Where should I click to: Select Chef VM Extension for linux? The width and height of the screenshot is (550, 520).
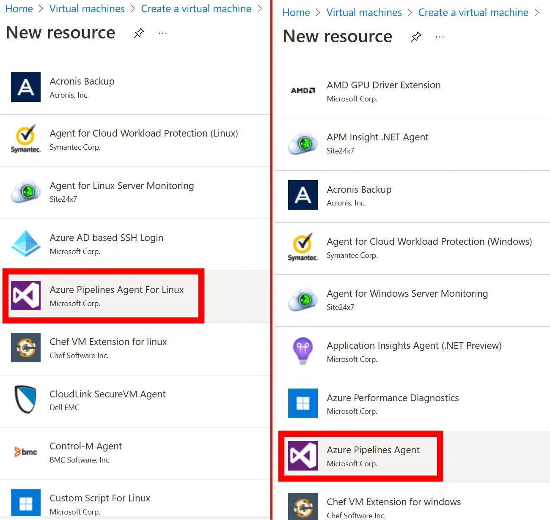click(108, 342)
